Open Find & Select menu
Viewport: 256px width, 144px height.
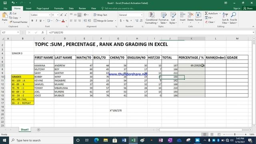point(233,18)
